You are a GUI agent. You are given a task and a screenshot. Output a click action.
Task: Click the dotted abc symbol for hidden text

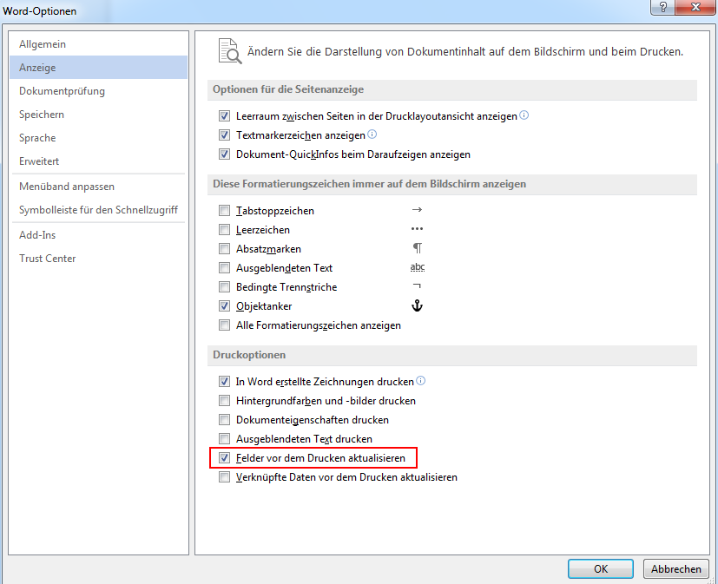coord(417,266)
